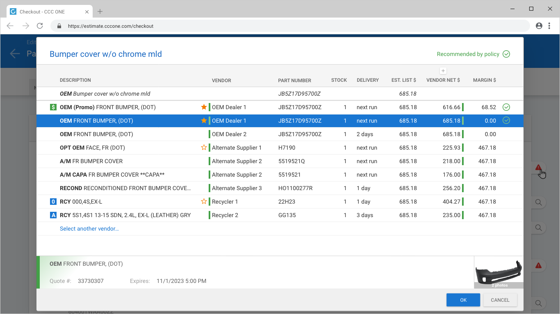Expand columns with the plus icon above Vendor Net
560x314 pixels.
point(443,71)
